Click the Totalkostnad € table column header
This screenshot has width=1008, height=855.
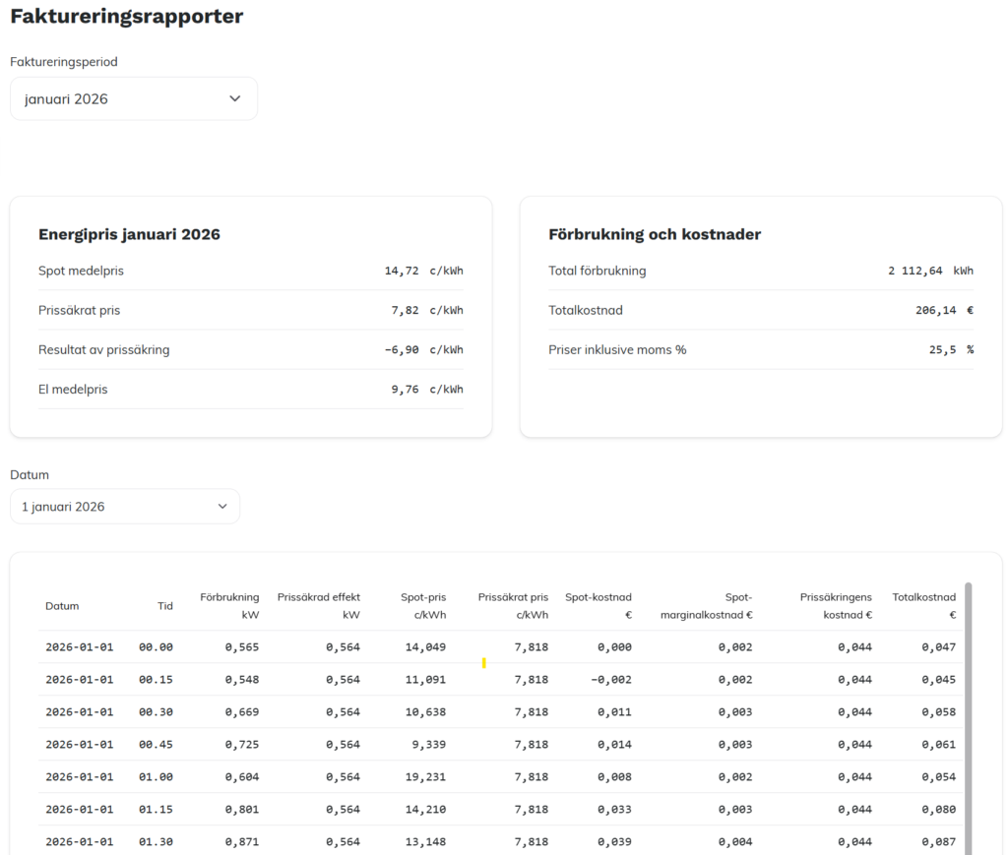[x=923, y=606]
